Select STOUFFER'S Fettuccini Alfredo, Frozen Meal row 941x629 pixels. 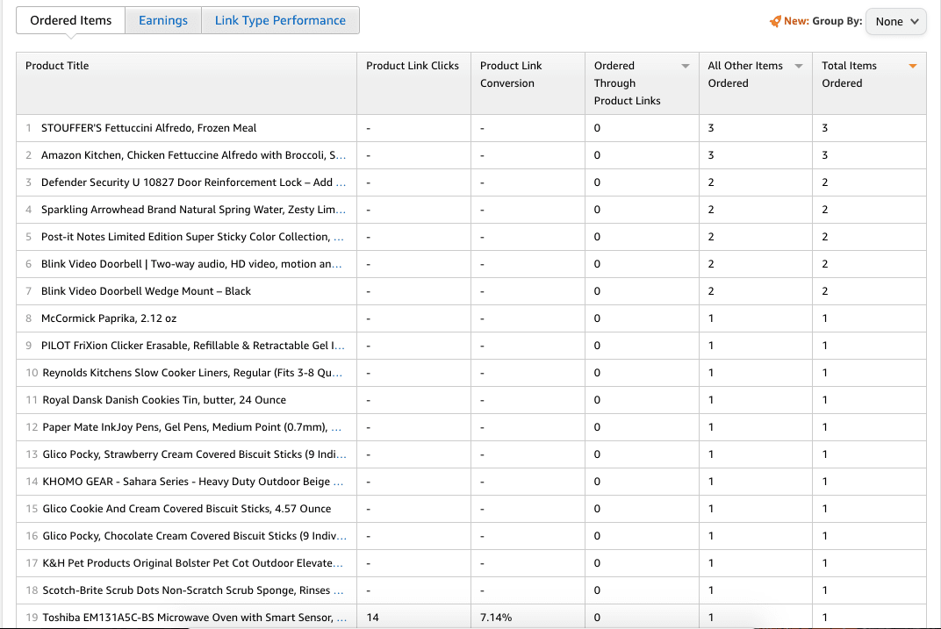tap(471, 128)
